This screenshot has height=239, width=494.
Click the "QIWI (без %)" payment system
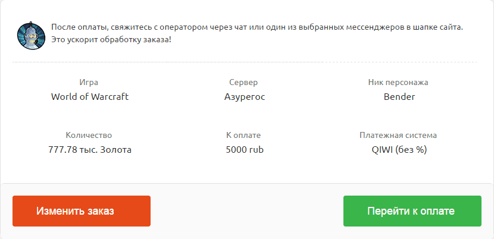(399, 150)
